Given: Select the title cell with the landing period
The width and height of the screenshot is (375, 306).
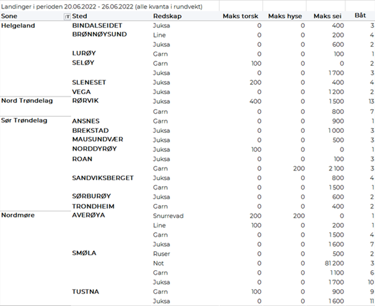Looking at the screenshot, I should click(x=102, y=6).
